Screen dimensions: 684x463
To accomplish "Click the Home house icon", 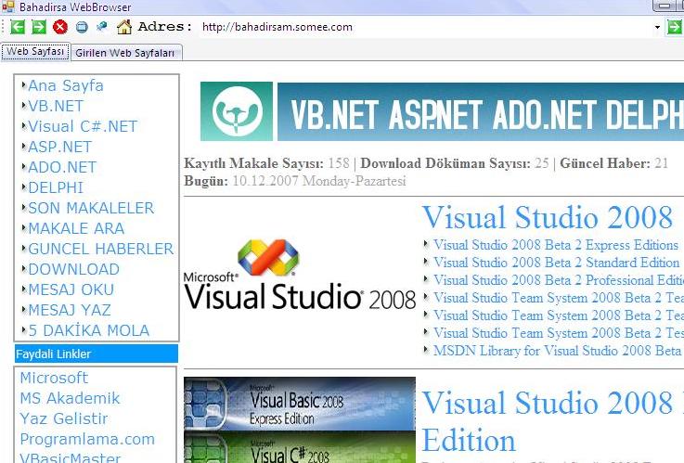I will [x=124, y=27].
